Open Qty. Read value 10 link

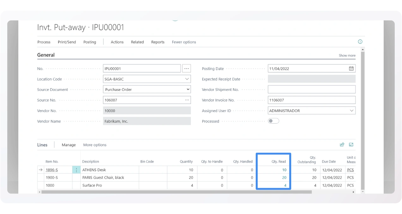coord(284,170)
